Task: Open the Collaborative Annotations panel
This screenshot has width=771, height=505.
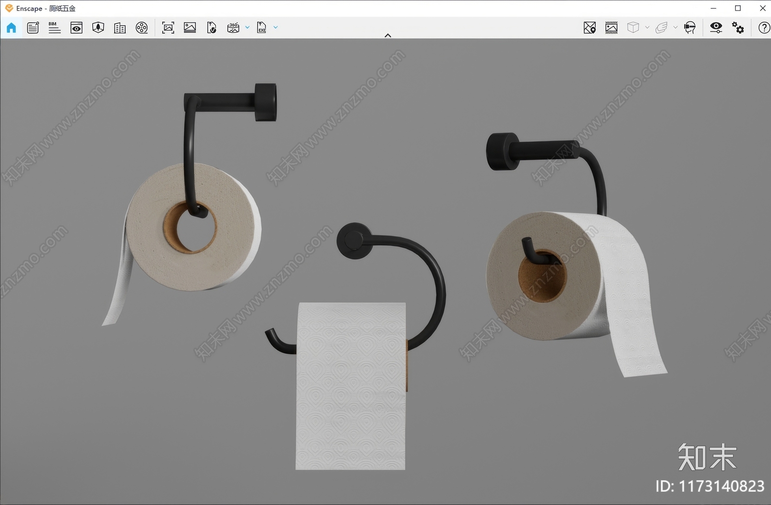Action: pos(33,27)
